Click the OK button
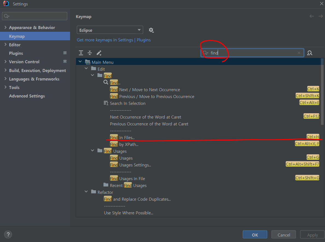325x242 pixels. (255, 235)
